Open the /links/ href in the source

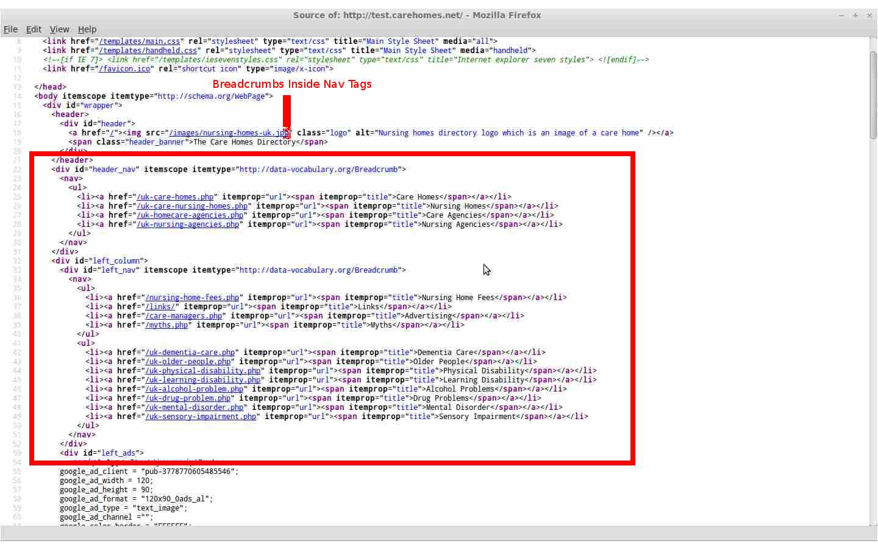tap(160, 306)
